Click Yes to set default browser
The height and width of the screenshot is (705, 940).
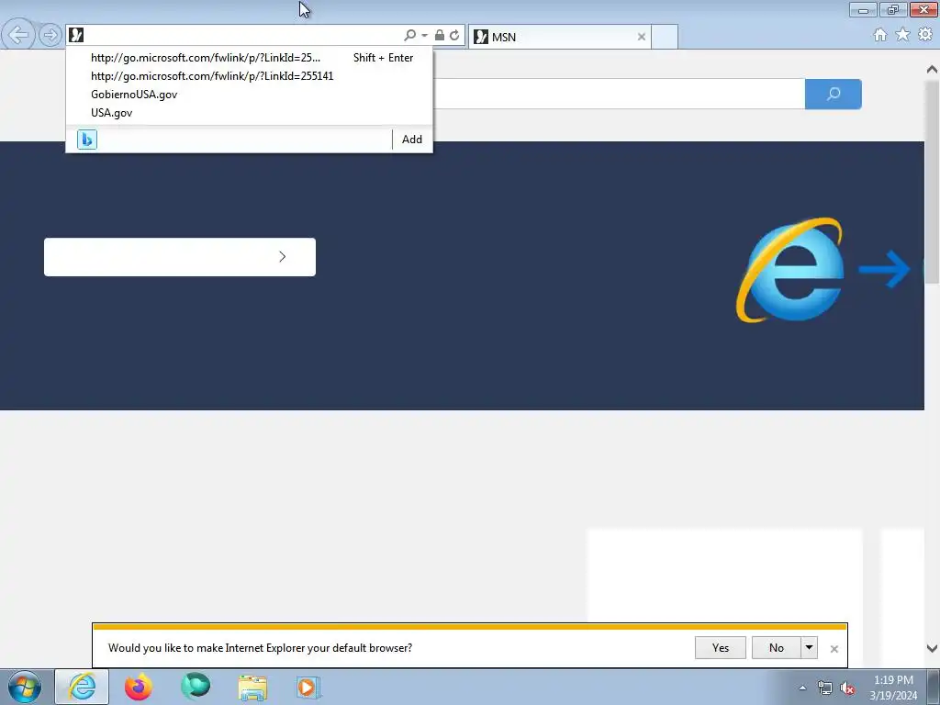(x=721, y=648)
